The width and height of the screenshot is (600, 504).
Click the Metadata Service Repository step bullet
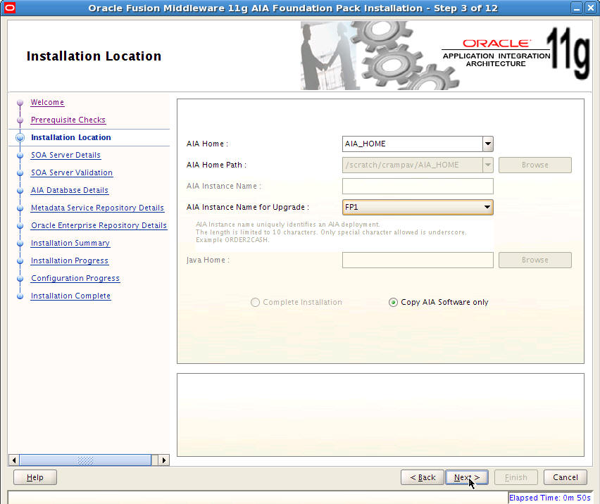(20, 208)
